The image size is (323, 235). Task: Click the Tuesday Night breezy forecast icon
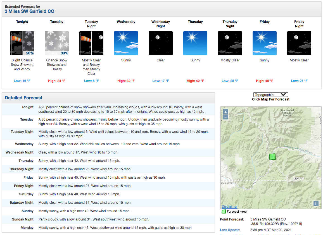tap(91, 43)
